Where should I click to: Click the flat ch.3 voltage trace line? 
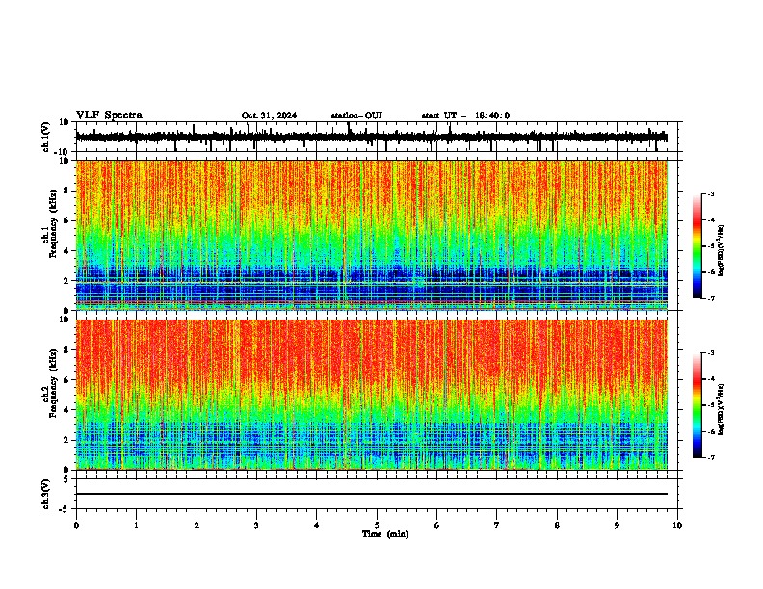[372, 494]
